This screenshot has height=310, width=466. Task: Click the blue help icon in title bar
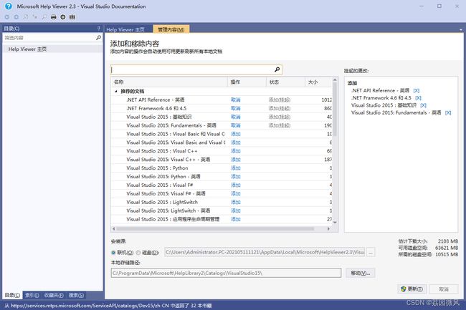pyautogui.click(x=9, y=6)
